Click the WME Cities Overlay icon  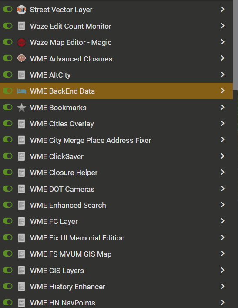click(x=21, y=124)
